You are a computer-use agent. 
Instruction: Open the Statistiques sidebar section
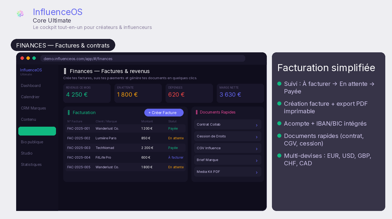[x=31, y=165]
